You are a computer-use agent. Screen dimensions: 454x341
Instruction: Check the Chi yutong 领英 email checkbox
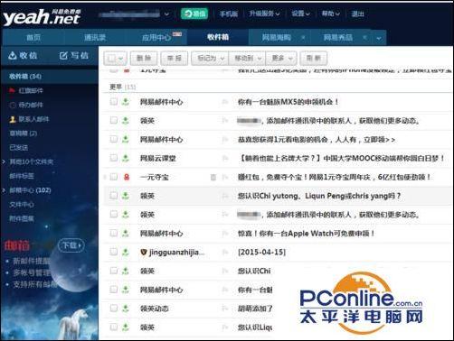pyautogui.click(x=114, y=196)
